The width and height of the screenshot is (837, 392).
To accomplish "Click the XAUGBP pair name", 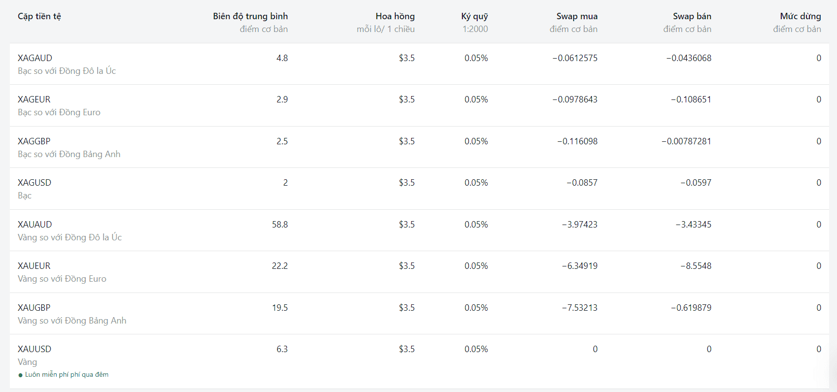I will coord(34,308).
